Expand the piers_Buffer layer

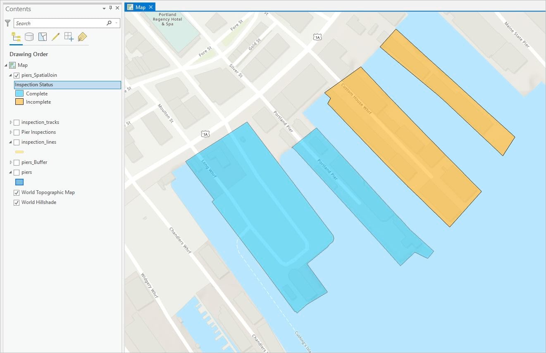tap(10, 162)
